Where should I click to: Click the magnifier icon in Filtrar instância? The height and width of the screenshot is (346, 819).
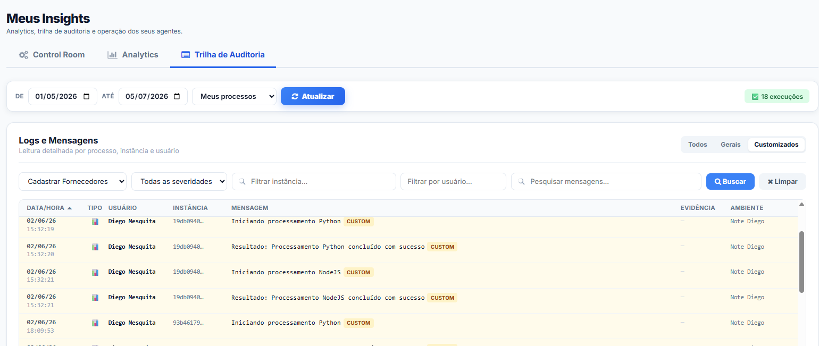[x=243, y=181]
